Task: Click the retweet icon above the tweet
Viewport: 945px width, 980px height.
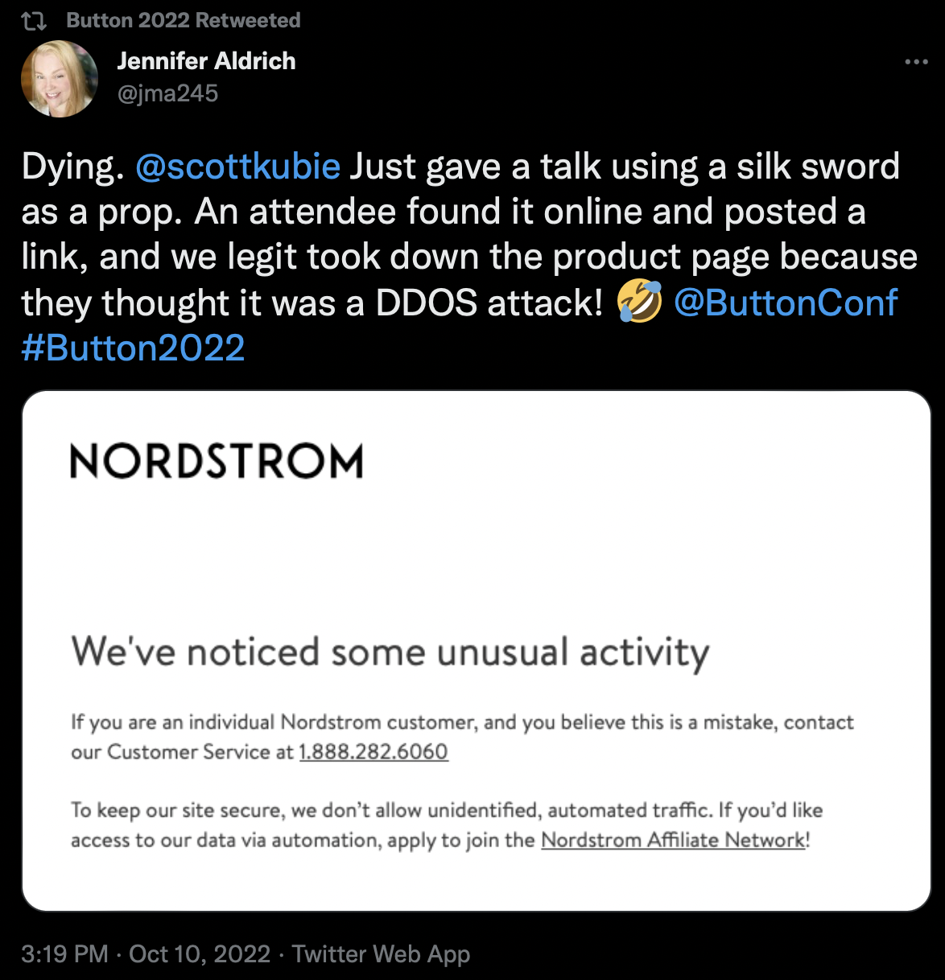Action: (34, 19)
